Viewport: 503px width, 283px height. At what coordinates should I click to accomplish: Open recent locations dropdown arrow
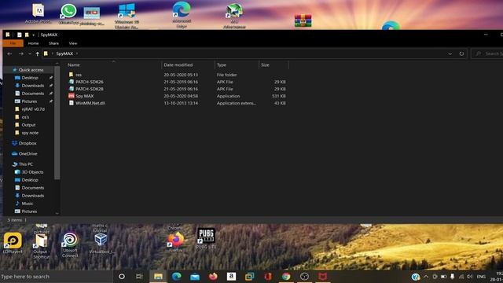pos(30,53)
